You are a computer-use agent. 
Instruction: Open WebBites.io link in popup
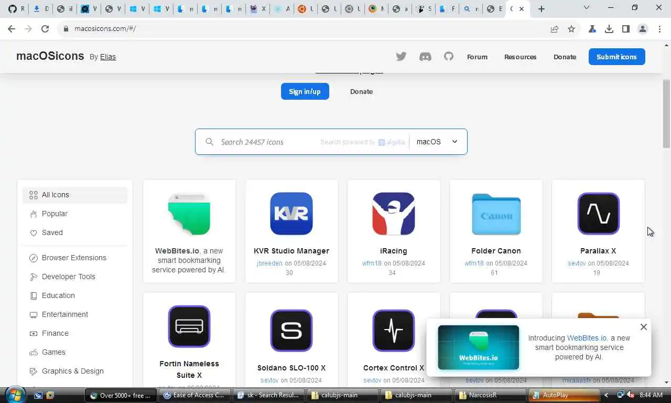587,338
